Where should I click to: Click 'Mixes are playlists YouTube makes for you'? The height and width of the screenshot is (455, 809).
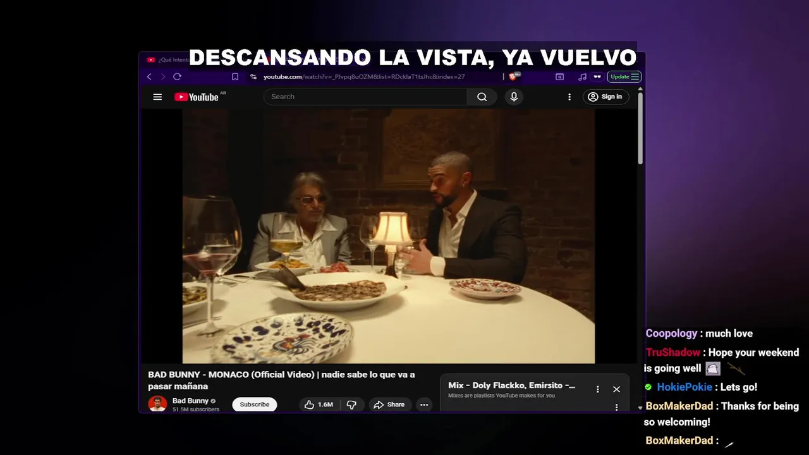tap(501, 396)
